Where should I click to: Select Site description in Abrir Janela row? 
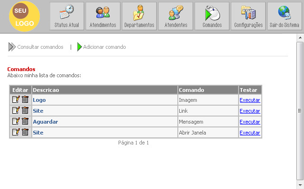[38, 133]
